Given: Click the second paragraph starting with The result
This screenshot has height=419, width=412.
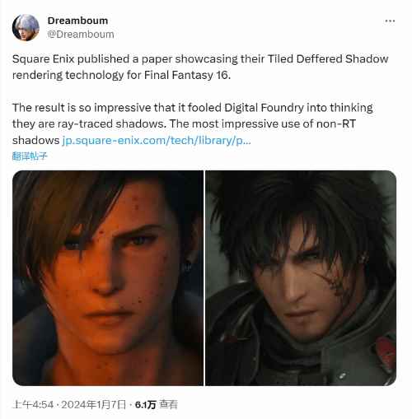Looking at the screenshot, I should coord(192,123).
